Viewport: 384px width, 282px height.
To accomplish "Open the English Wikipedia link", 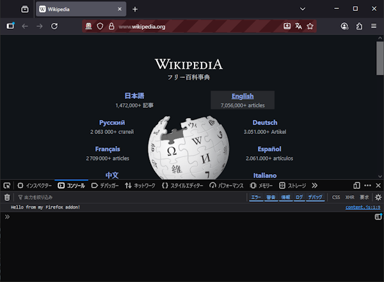I will 243,96.
